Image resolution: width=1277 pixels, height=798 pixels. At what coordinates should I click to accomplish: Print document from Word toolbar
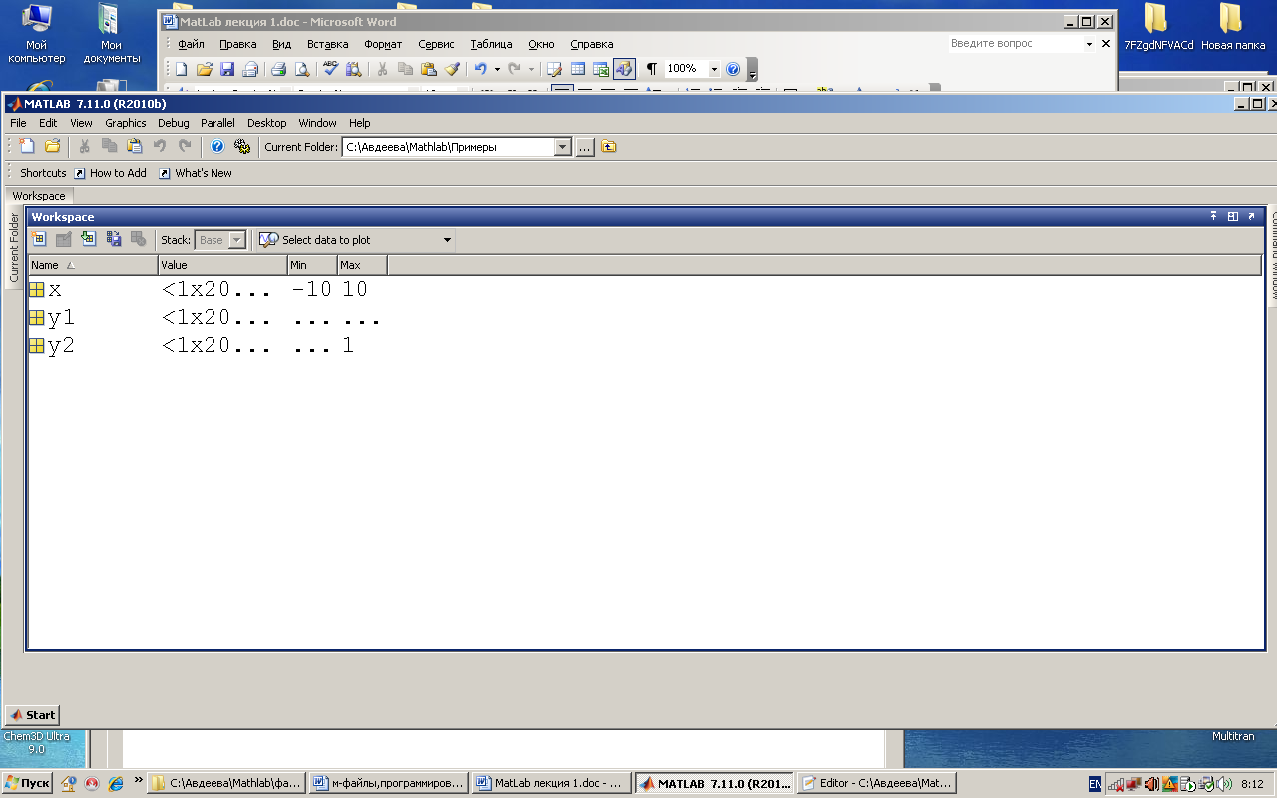[x=278, y=69]
